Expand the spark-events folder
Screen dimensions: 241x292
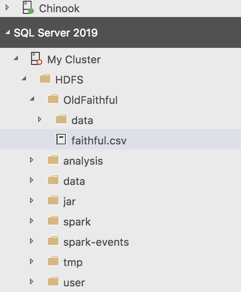coord(32,241)
